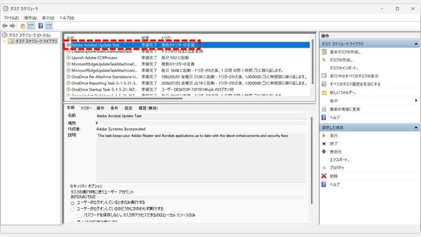Switch to the 操作 tab in details

[x=100, y=108]
